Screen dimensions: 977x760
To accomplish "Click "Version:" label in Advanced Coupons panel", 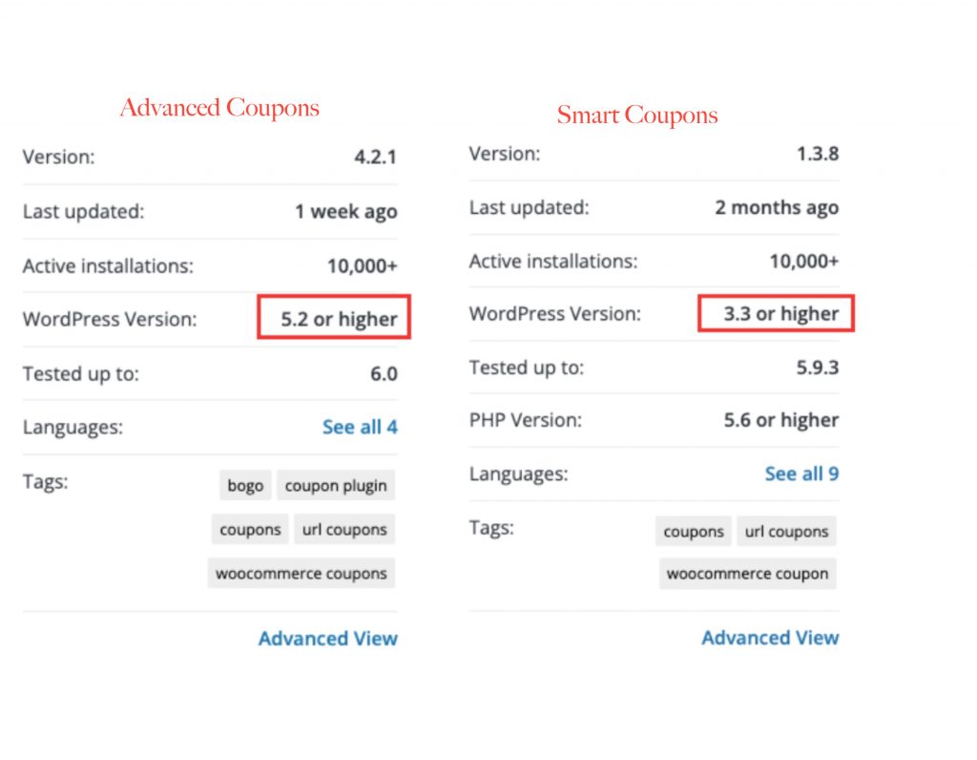I will coord(58,157).
